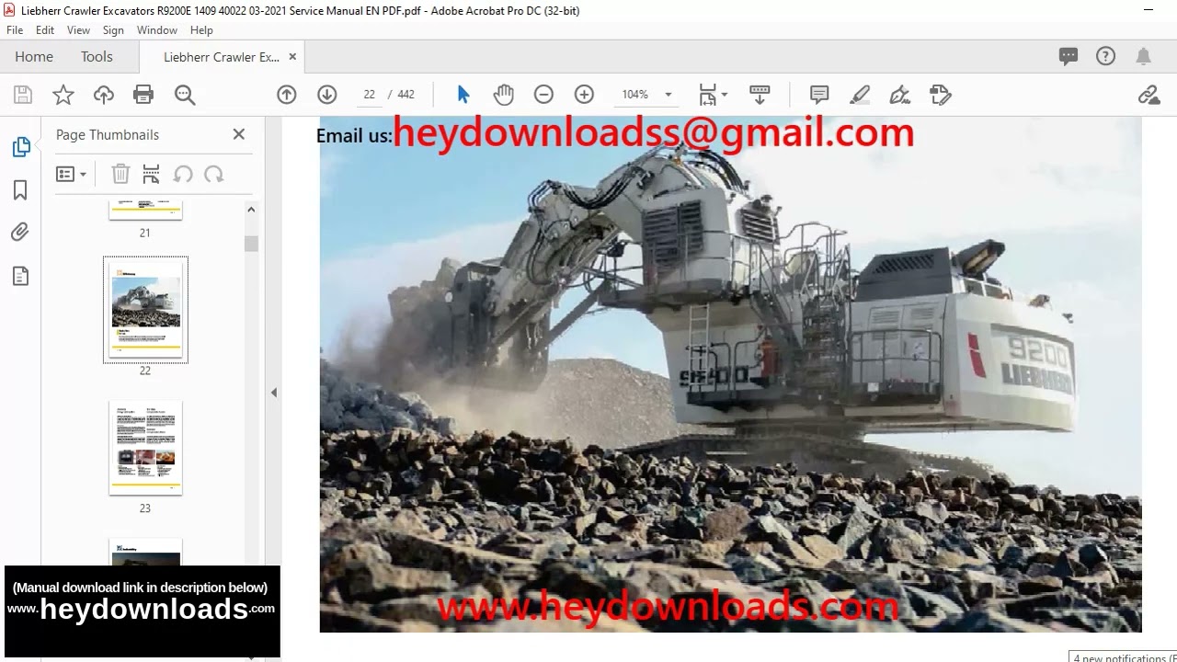Upload file to cloud icon

click(104, 95)
